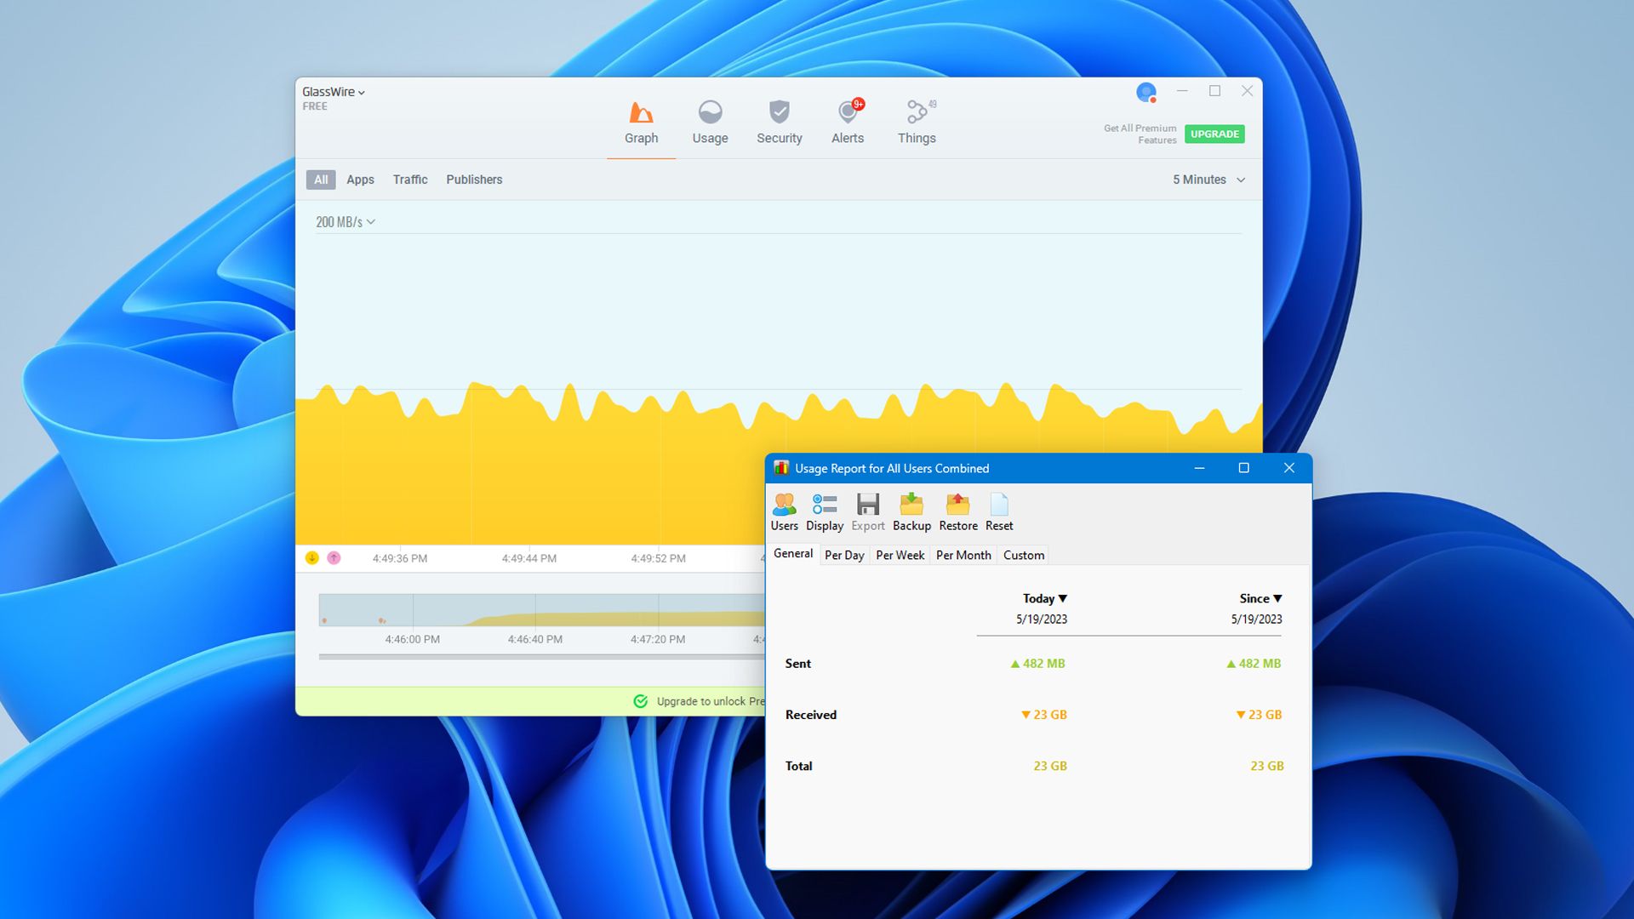Open the Today date dropdown in Usage Report
Screen dimensions: 1634x919
click(1045, 598)
